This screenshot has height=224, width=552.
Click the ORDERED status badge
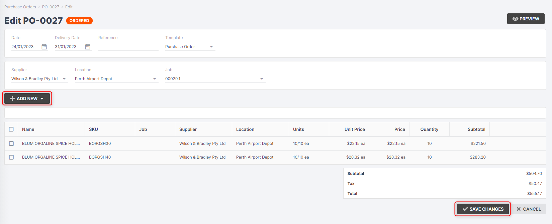[x=79, y=21]
